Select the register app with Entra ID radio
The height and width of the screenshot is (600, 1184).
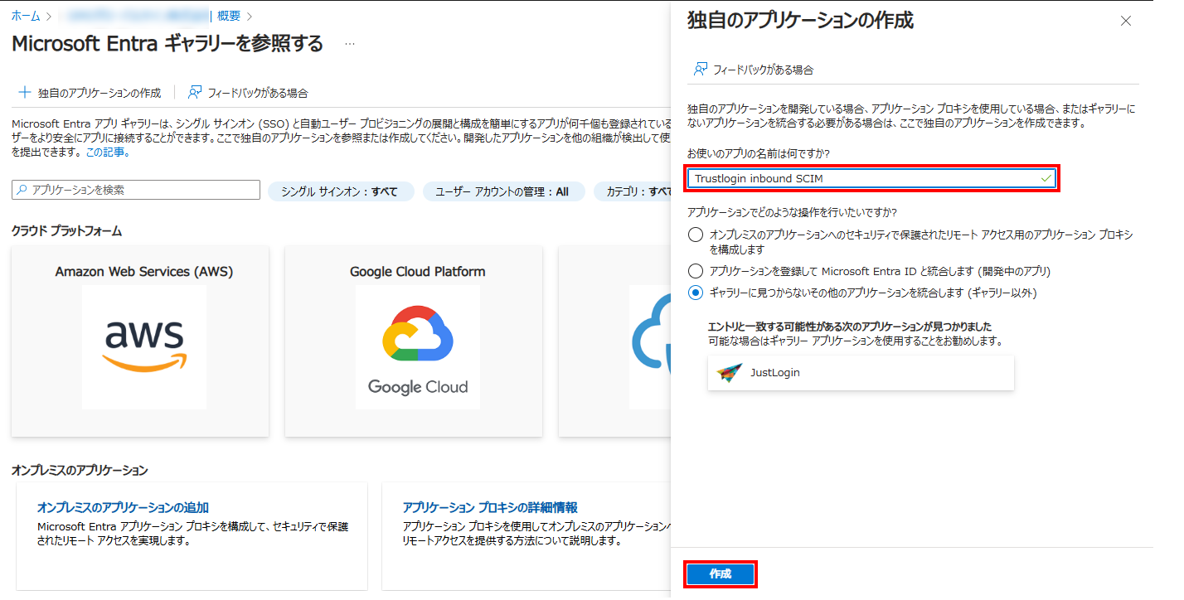point(696,271)
